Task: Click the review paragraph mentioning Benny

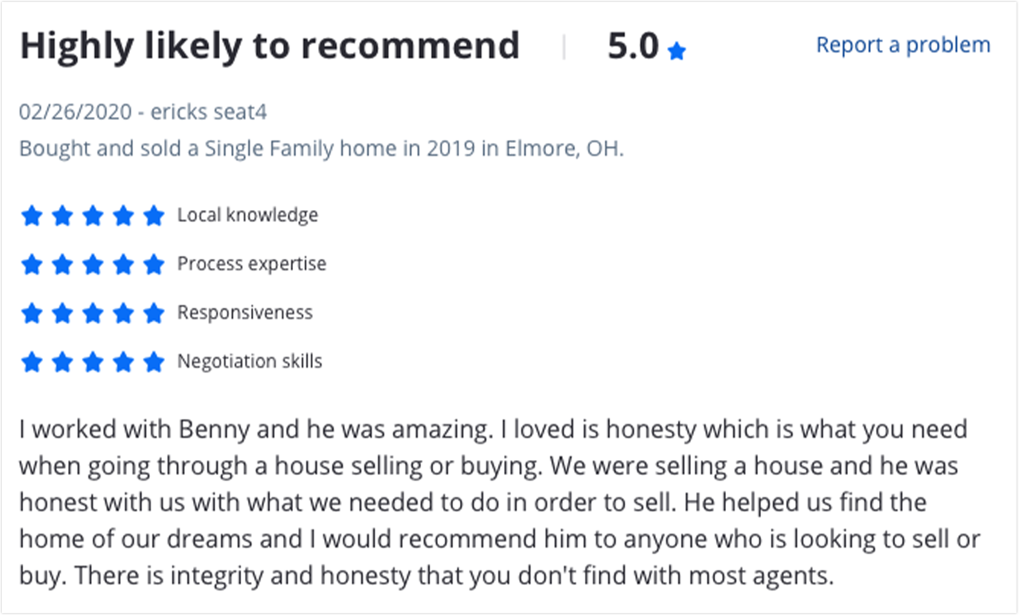Action: [x=500, y=502]
